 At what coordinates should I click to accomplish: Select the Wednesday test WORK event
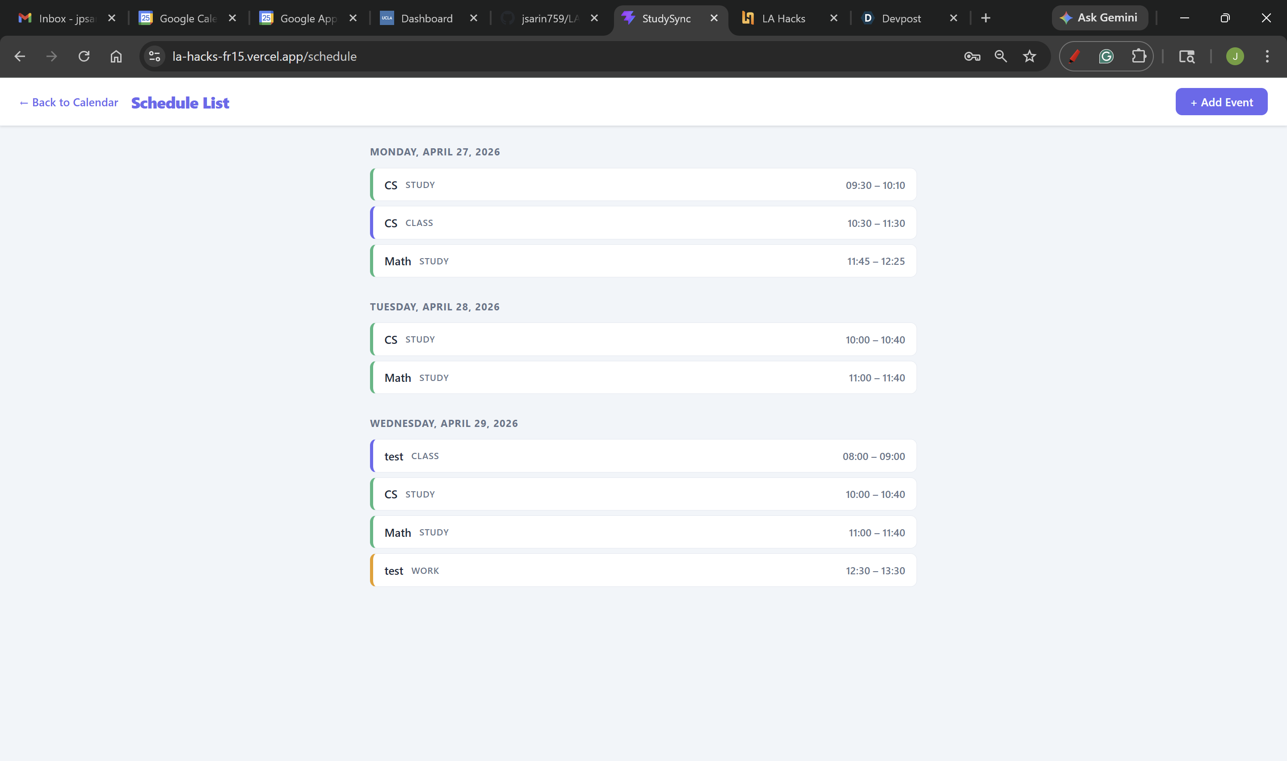point(643,570)
